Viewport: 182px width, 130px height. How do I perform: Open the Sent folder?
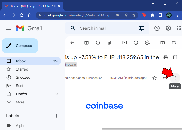click(31, 86)
